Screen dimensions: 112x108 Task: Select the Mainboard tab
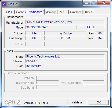pyautogui.click(x=36, y=12)
